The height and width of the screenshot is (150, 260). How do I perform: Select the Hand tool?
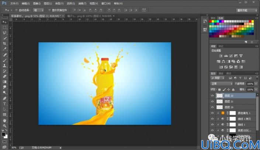click(4, 121)
